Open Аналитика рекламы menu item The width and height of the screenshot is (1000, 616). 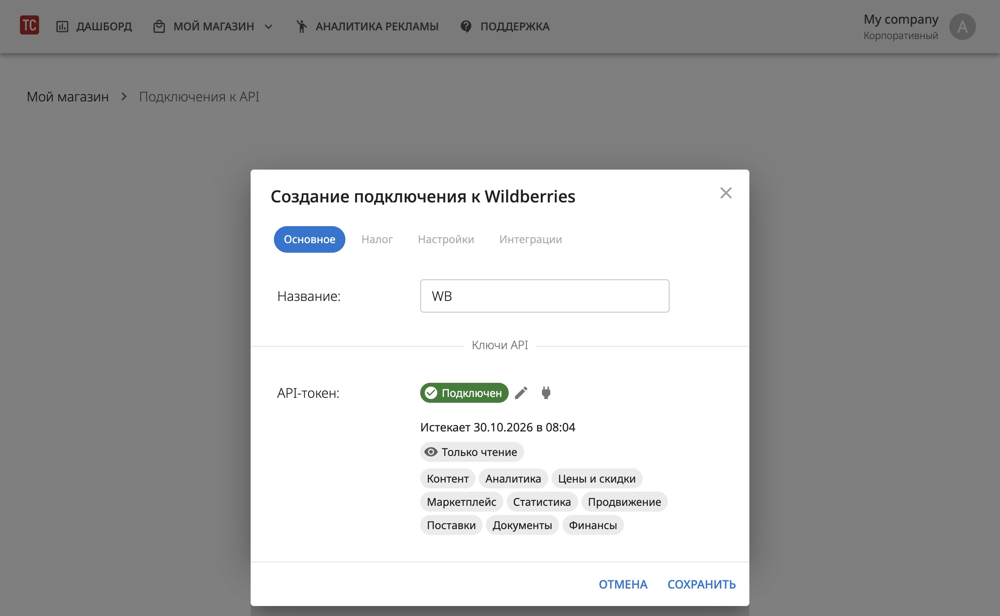point(367,27)
